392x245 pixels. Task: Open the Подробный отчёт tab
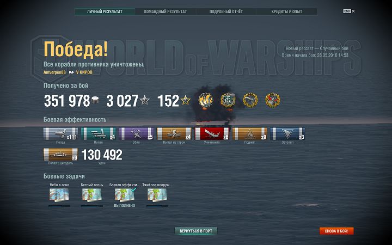coord(226,11)
